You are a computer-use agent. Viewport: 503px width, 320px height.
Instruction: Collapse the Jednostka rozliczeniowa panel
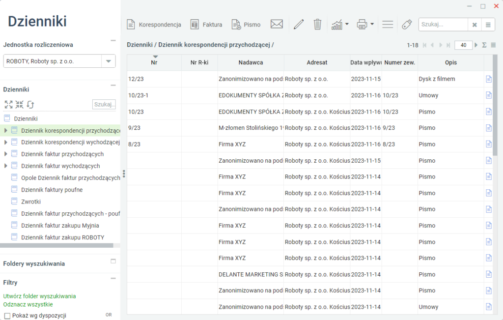(113, 41)
